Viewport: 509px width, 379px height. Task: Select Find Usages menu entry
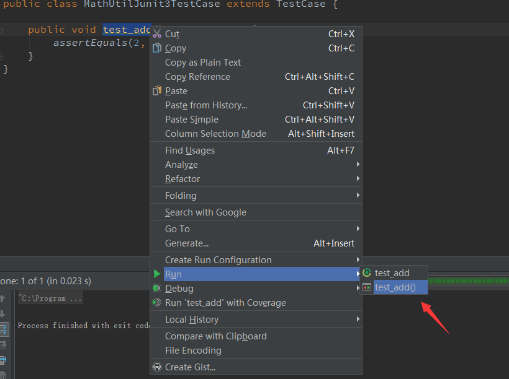click(256, 150)
